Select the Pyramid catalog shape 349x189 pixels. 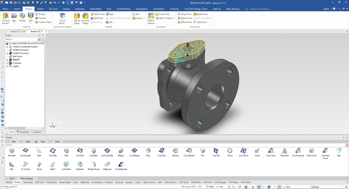284,151
